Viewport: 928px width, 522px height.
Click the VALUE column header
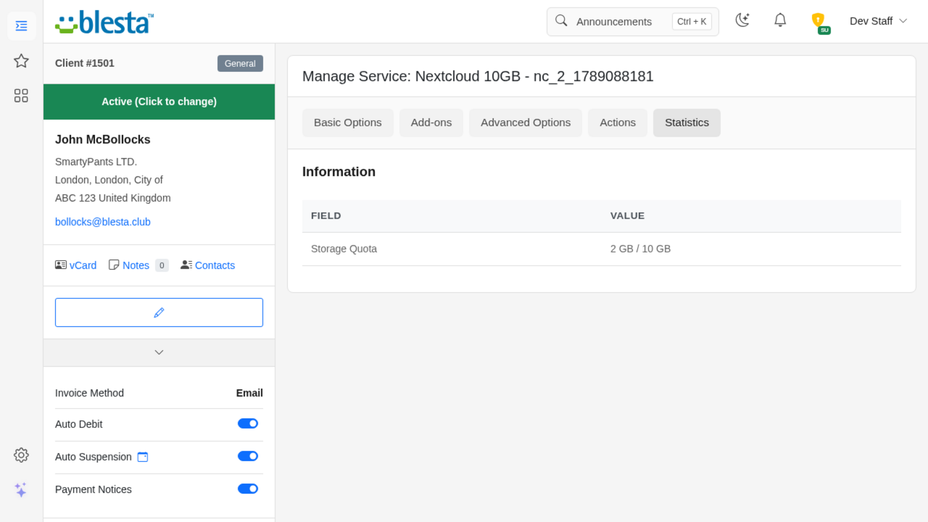tap(627, 216)
